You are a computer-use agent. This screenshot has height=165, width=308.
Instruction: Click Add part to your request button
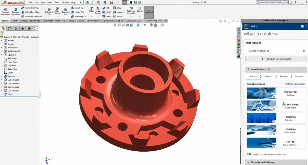(x=276, y=59)
